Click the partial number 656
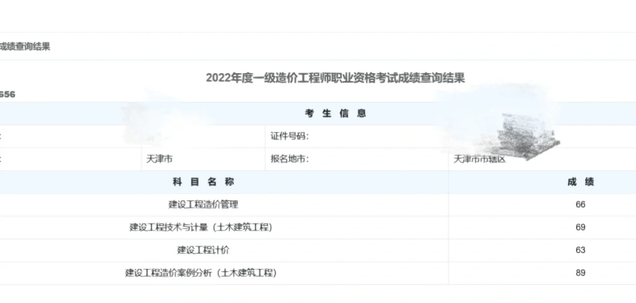 [x=7, y=95]
